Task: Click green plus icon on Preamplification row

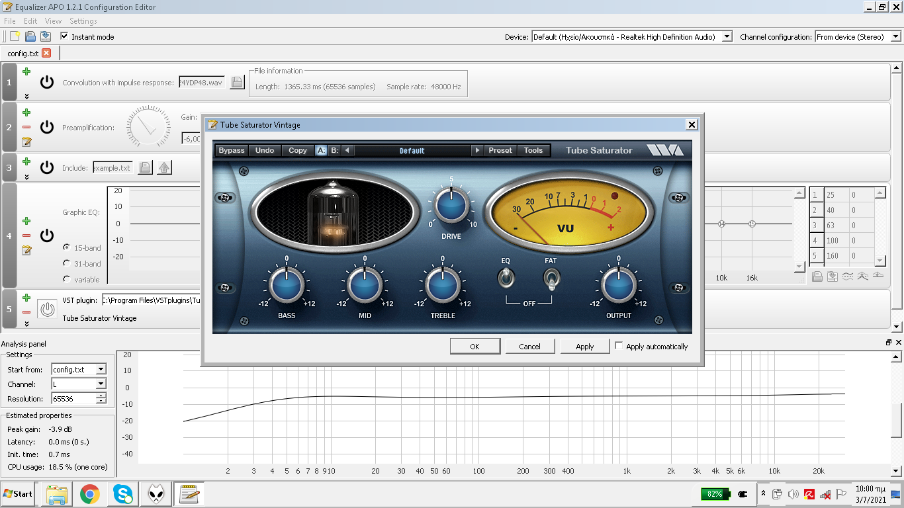Action: (26, 113)
